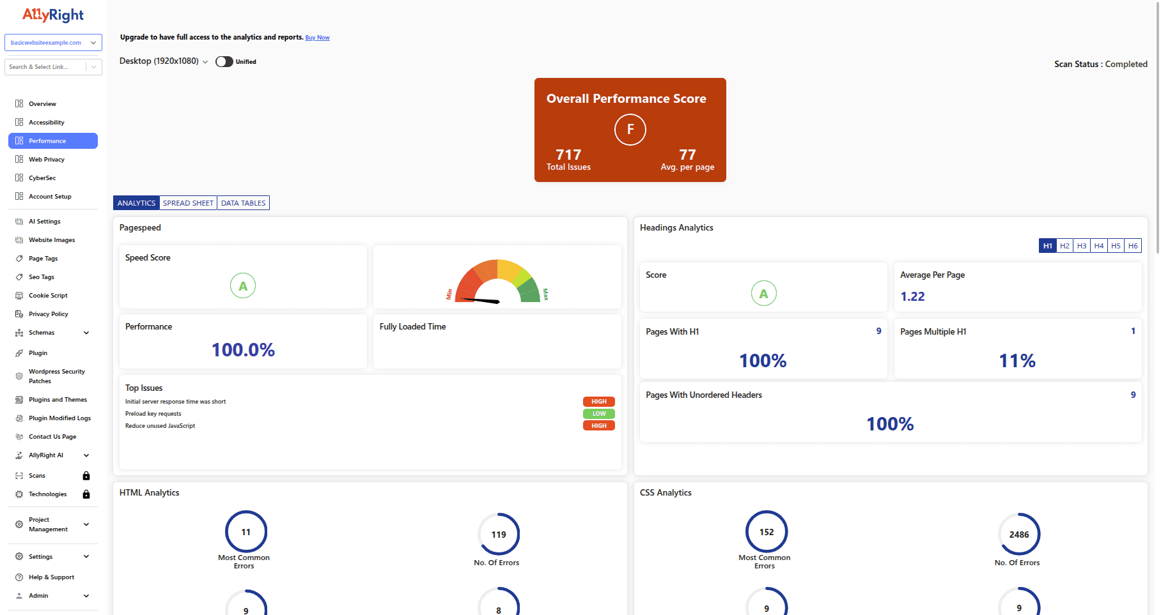Select the Accessibility sidebar icon
The image size is (1161, 615).
click(19, 122)
